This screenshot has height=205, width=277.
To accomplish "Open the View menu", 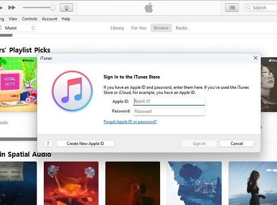I will 13,19.
